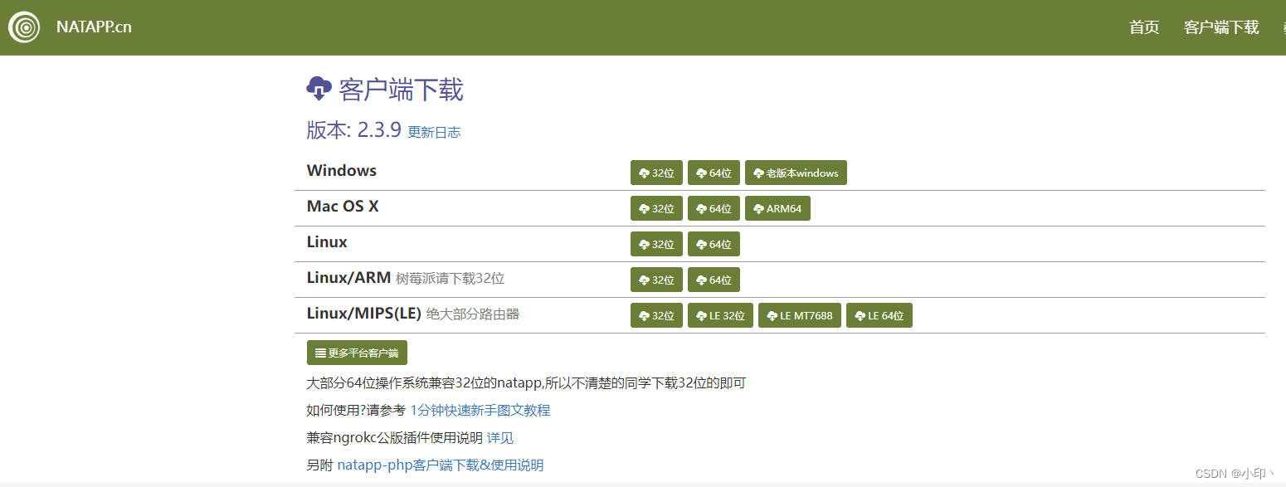Click the Linux/ARM row label
Screen dimensions: 1286x487
(x=348, y=277)
